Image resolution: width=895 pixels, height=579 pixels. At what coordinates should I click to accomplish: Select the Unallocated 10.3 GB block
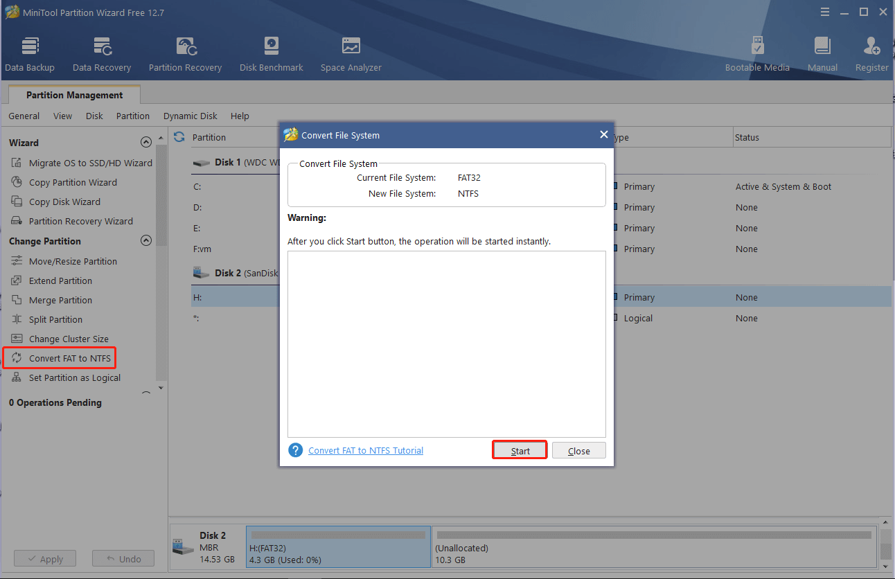point(654,546)
